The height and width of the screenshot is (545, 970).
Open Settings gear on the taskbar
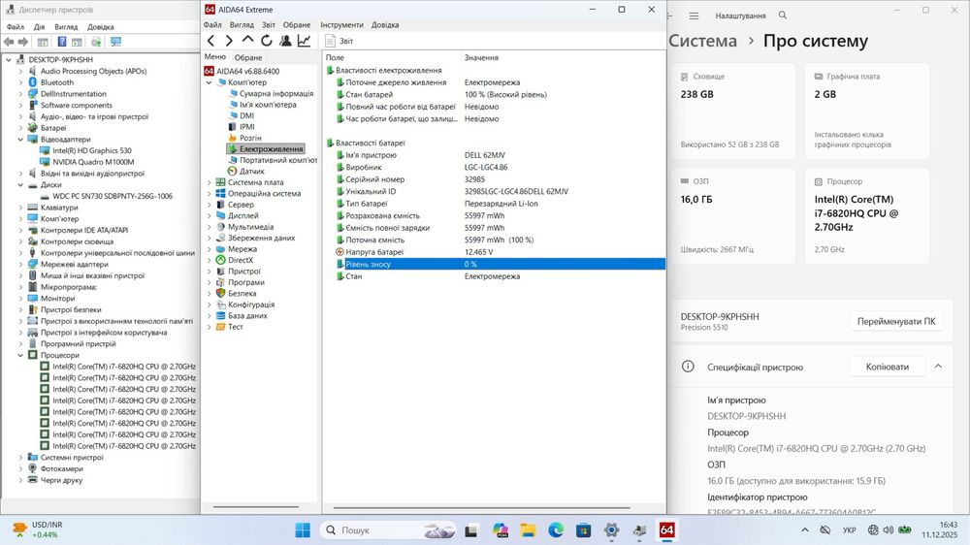[611, 530]
